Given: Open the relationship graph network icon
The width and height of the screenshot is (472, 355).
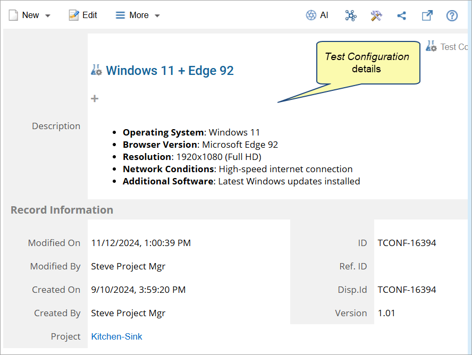Looking at the screenshot, I should pos(351,15).
